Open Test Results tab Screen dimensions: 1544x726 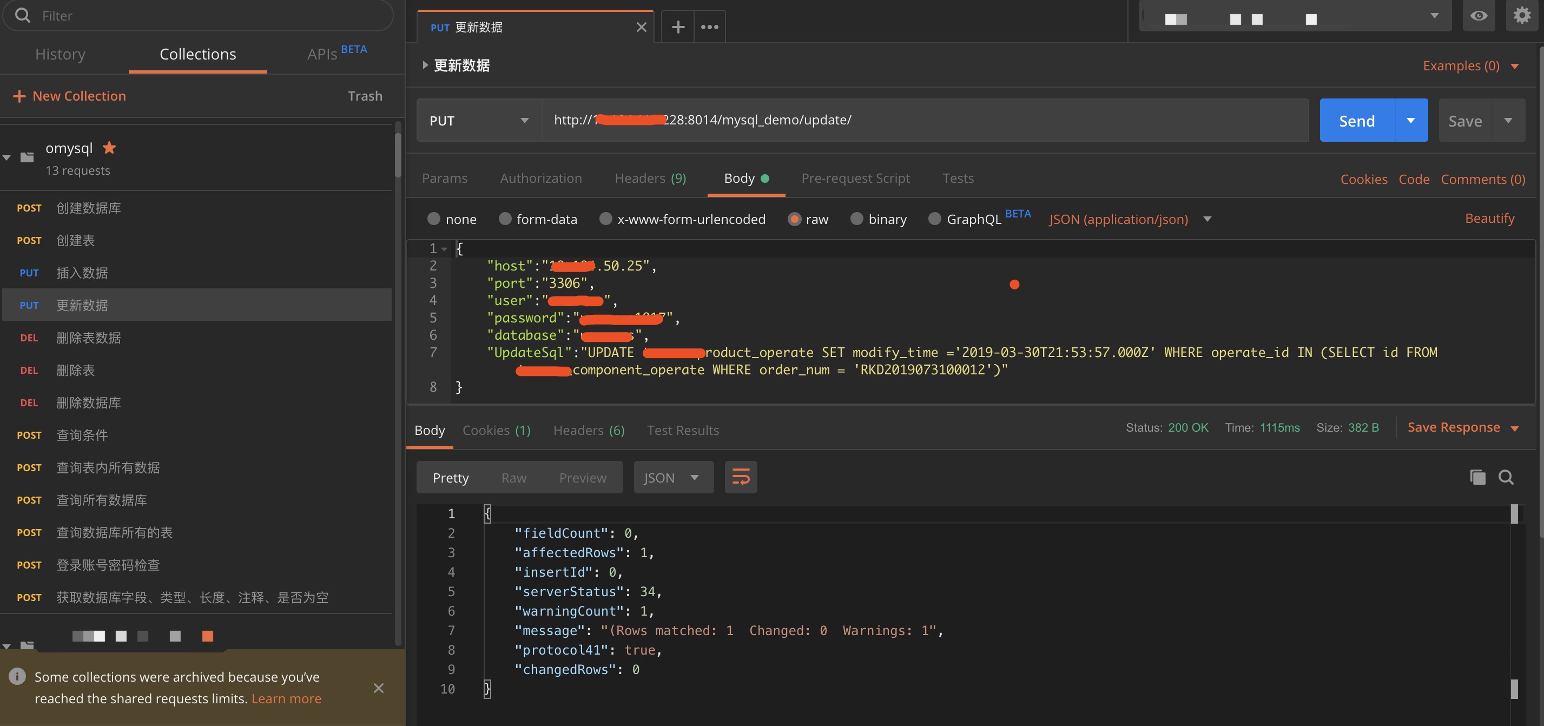pos(683,430)
